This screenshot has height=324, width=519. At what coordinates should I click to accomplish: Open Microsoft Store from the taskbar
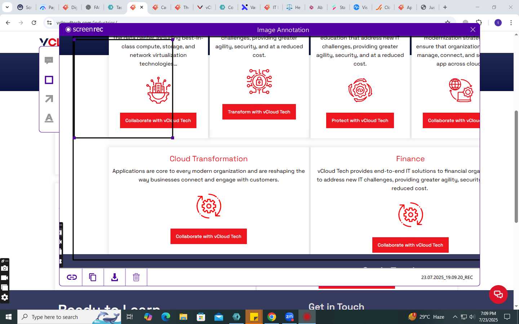(x=201, y=317)
